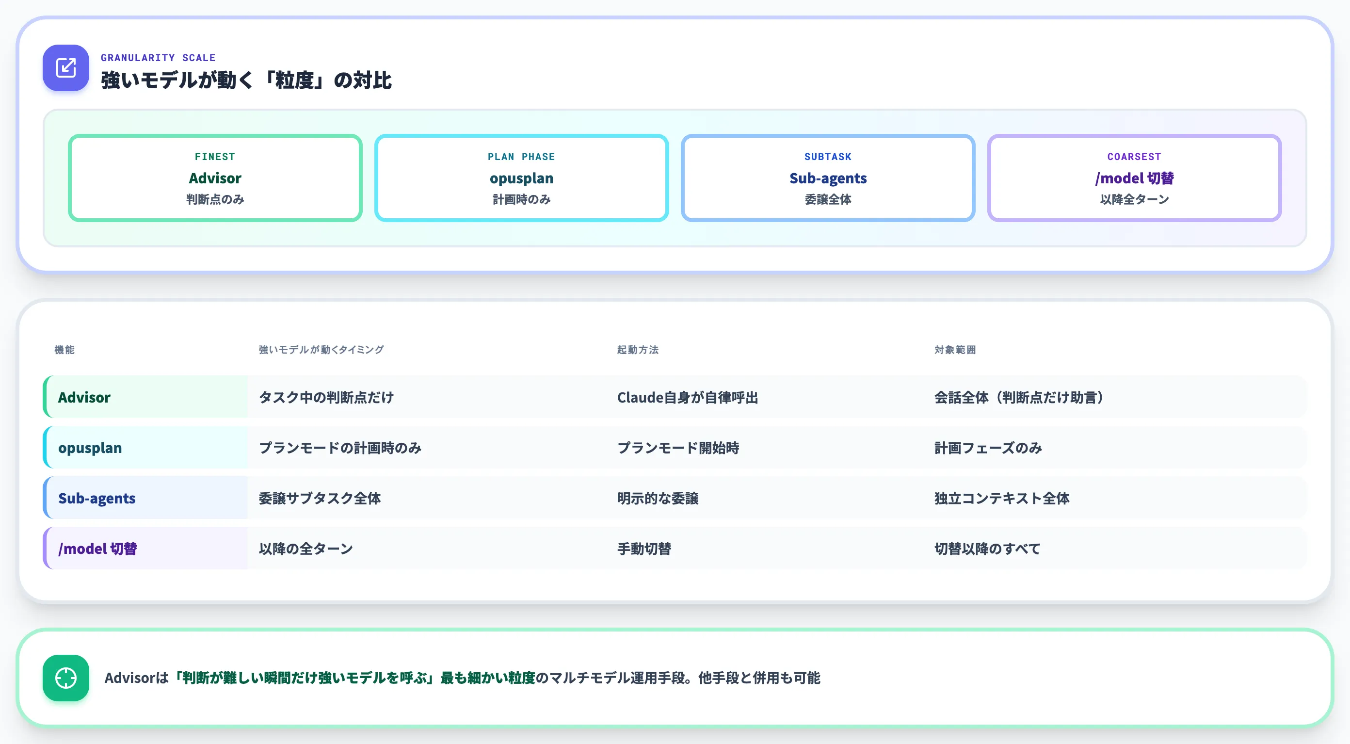Click the cell タスク中の判断点だけ
Viewport: 1350px width, 744px height.
tap(326, 397)
